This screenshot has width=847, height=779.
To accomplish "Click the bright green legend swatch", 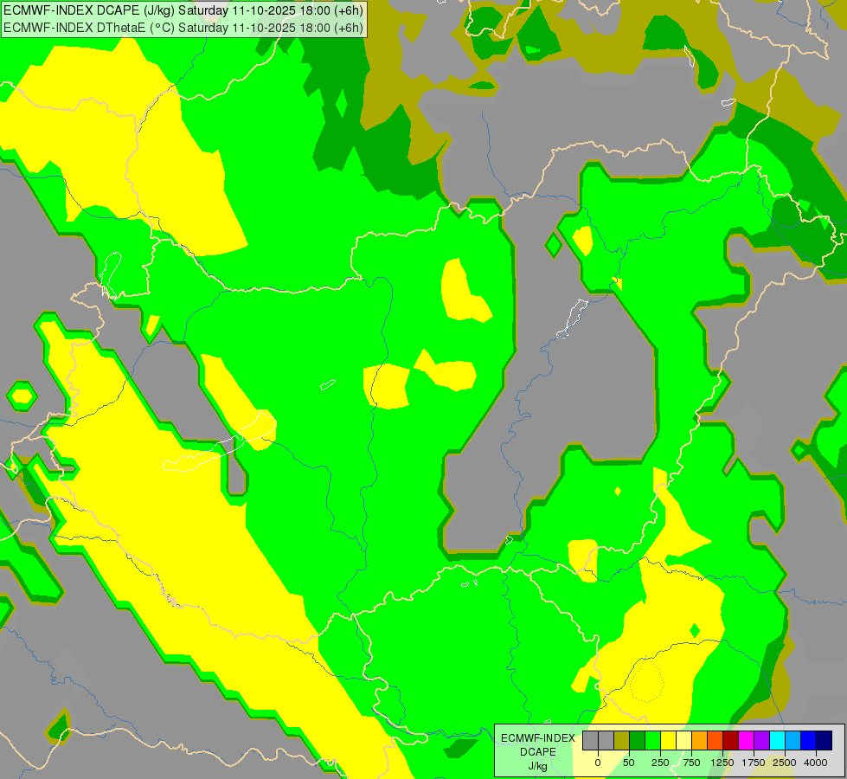I will click(653, 741).
